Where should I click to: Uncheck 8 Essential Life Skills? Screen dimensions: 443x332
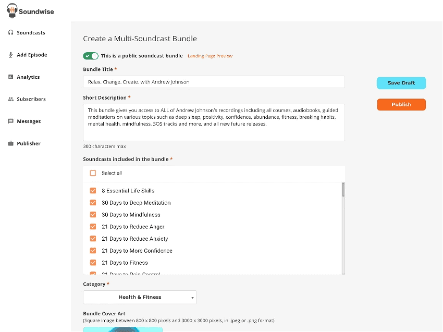93,191
